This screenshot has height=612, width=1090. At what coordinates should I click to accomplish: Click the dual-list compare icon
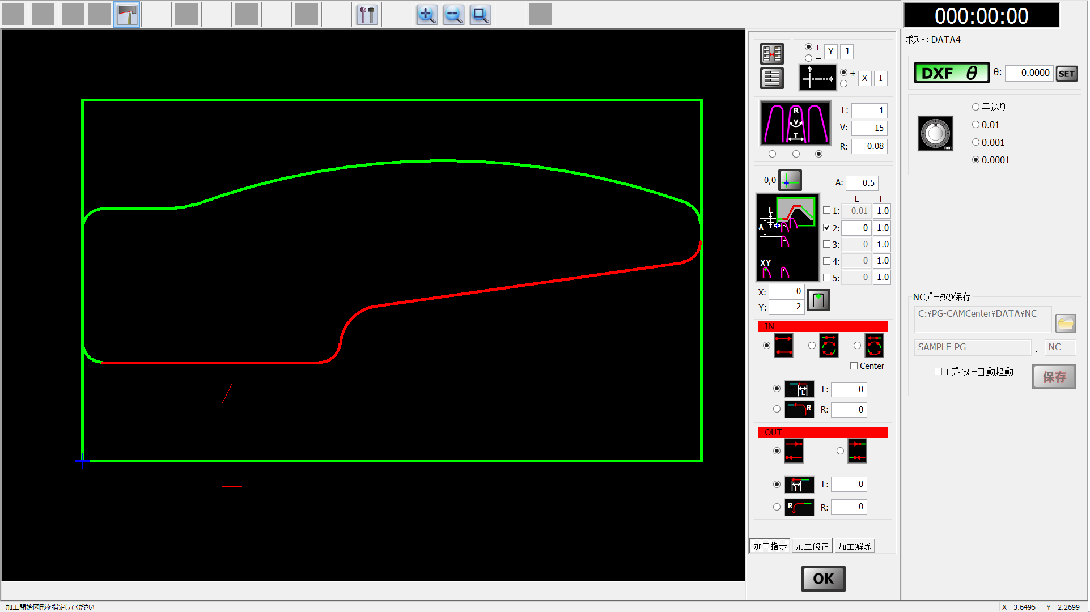pyautogui.click(x=772, y=54)
